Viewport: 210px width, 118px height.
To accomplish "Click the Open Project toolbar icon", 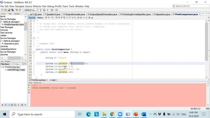I will (9, 10).
